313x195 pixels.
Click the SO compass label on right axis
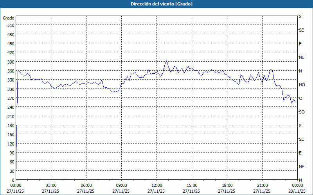click(x=302, y=112)
